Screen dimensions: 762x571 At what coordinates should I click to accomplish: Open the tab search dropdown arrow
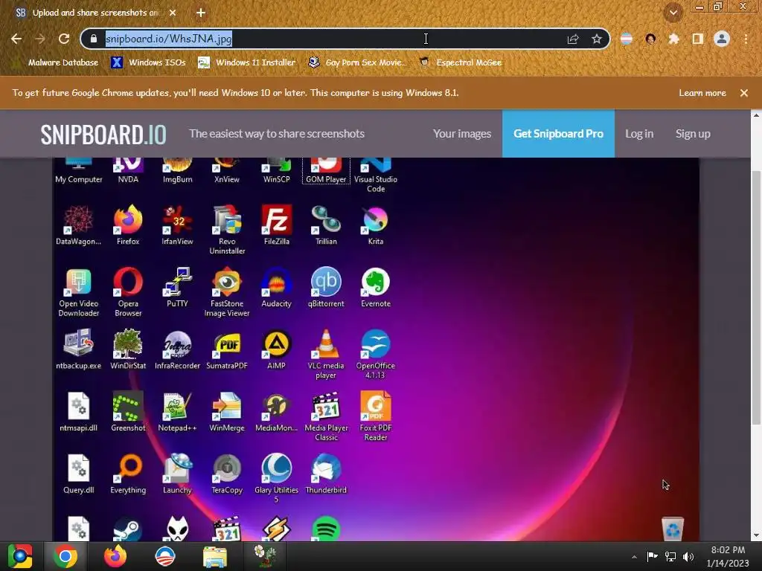click(673, 13)
